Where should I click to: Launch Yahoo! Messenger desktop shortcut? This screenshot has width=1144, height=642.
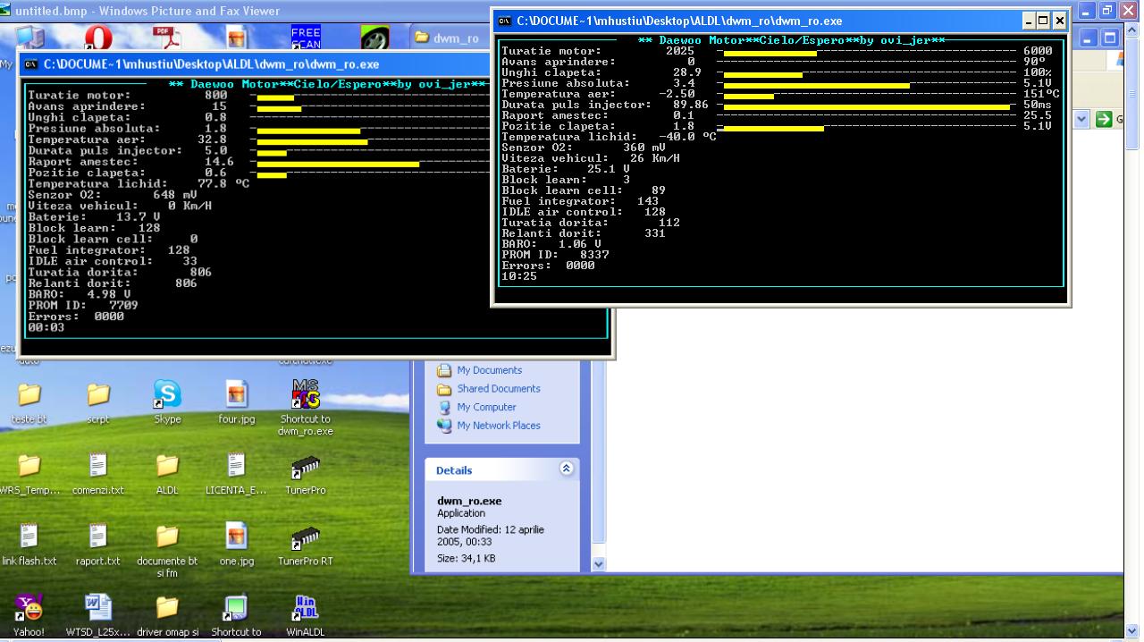29,609
